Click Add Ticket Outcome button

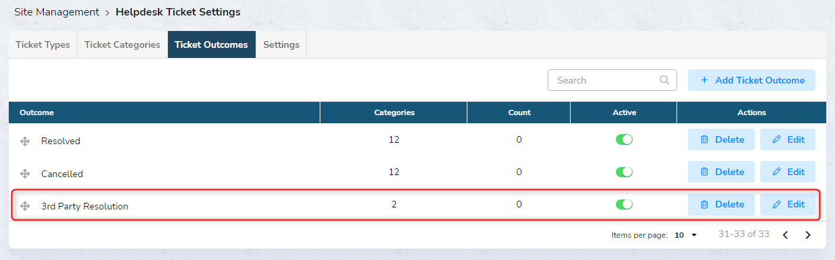coord(751,80)
